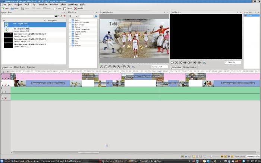Click Rewind in Clip Monitor
The width and height of the screenshot is (261, 163).
[180, 62]
